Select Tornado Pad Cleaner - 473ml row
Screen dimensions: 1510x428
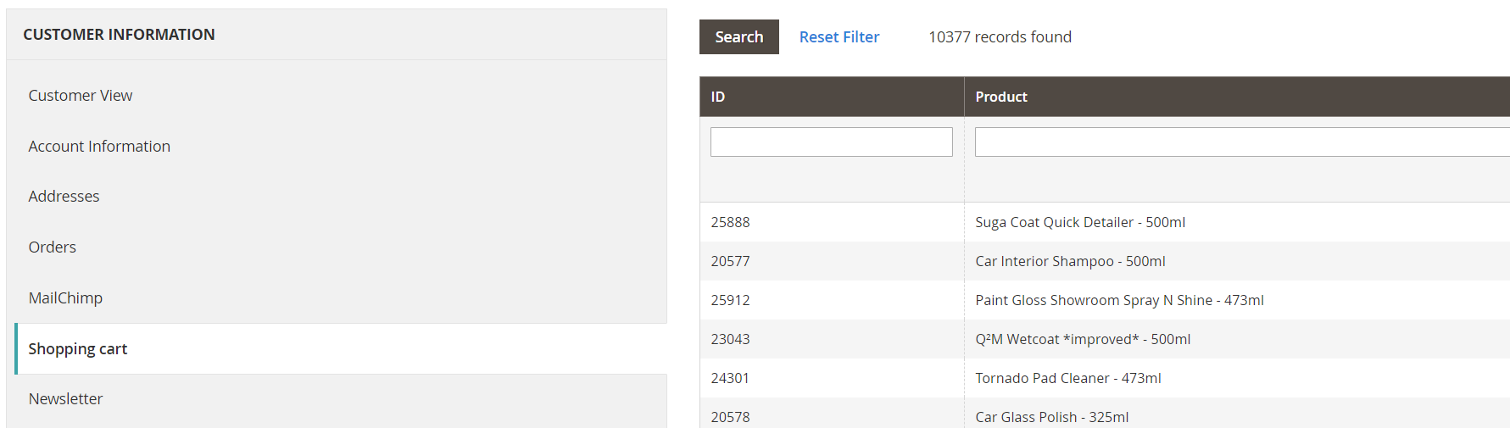pyautogui.click(x=1105, y=378)
